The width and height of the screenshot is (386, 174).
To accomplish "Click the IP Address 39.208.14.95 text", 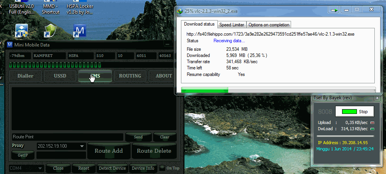I will tap(343, 143).
